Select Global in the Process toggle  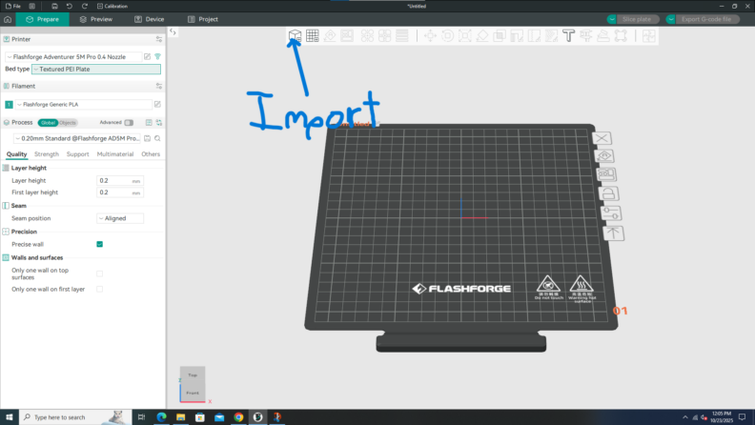tap(48, 123)
